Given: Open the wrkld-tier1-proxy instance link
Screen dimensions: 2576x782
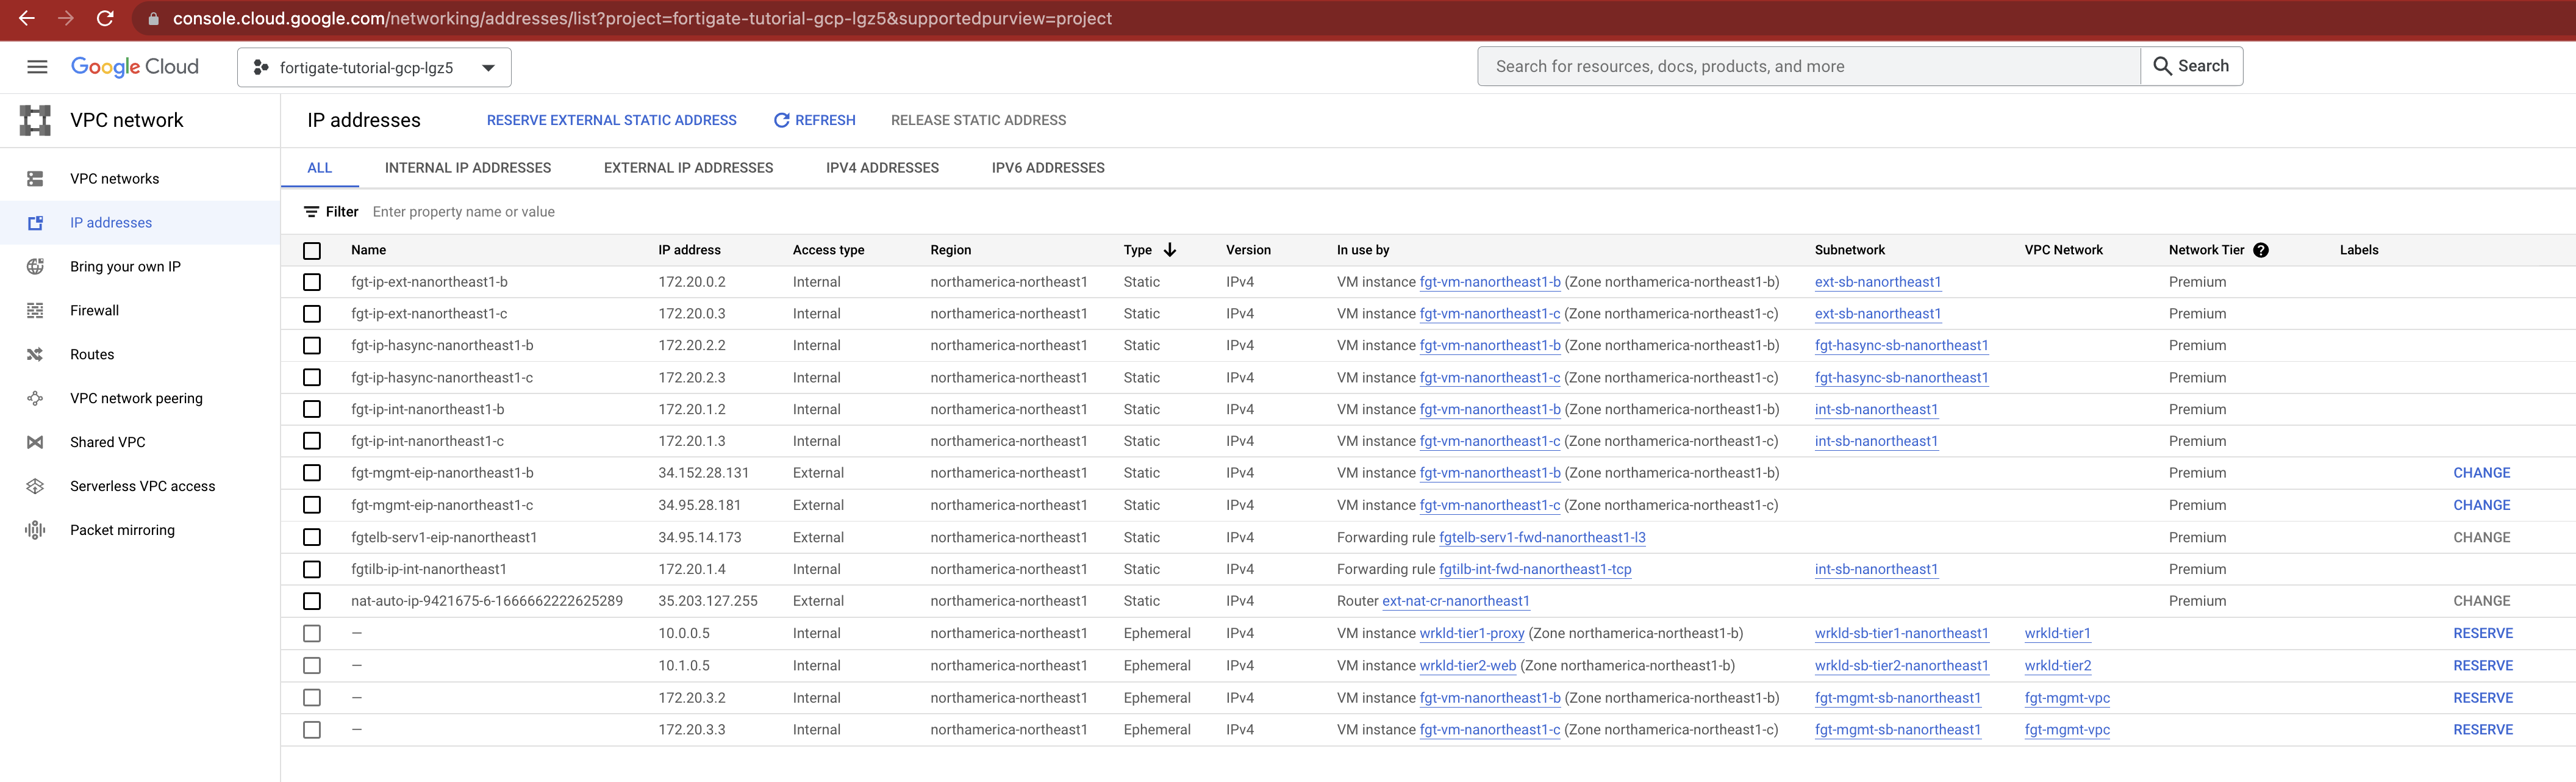Looking at the screenshot, I should 1471,633.
